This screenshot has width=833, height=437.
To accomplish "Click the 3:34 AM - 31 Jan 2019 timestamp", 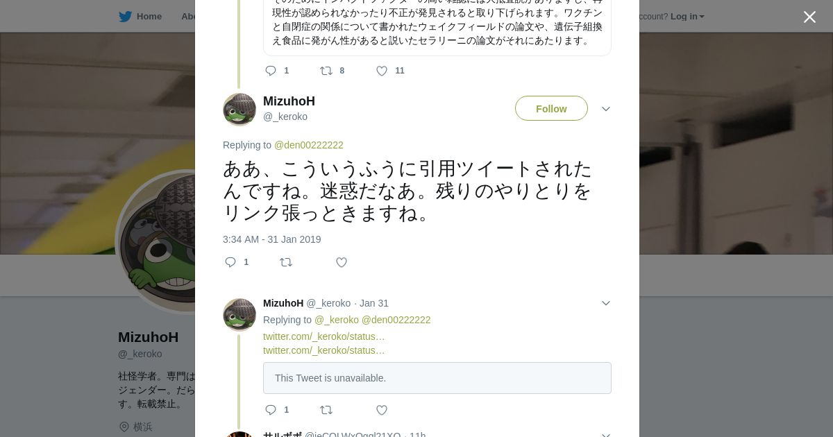I will (272, 239).
